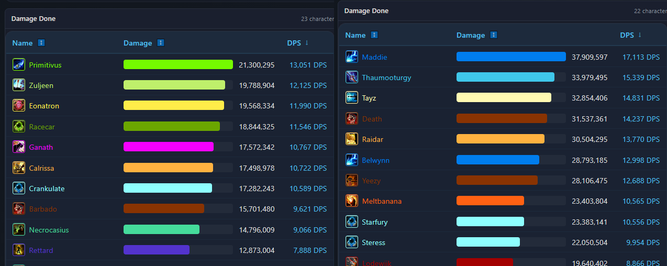Viewport: 667px width, 266px height.
Task: Toggle Damage sort button in left table
Action: [161, 43]
